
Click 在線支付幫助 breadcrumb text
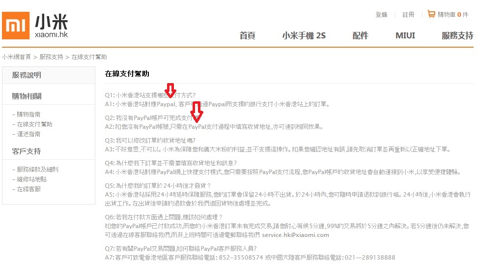[x=89, y=57]
